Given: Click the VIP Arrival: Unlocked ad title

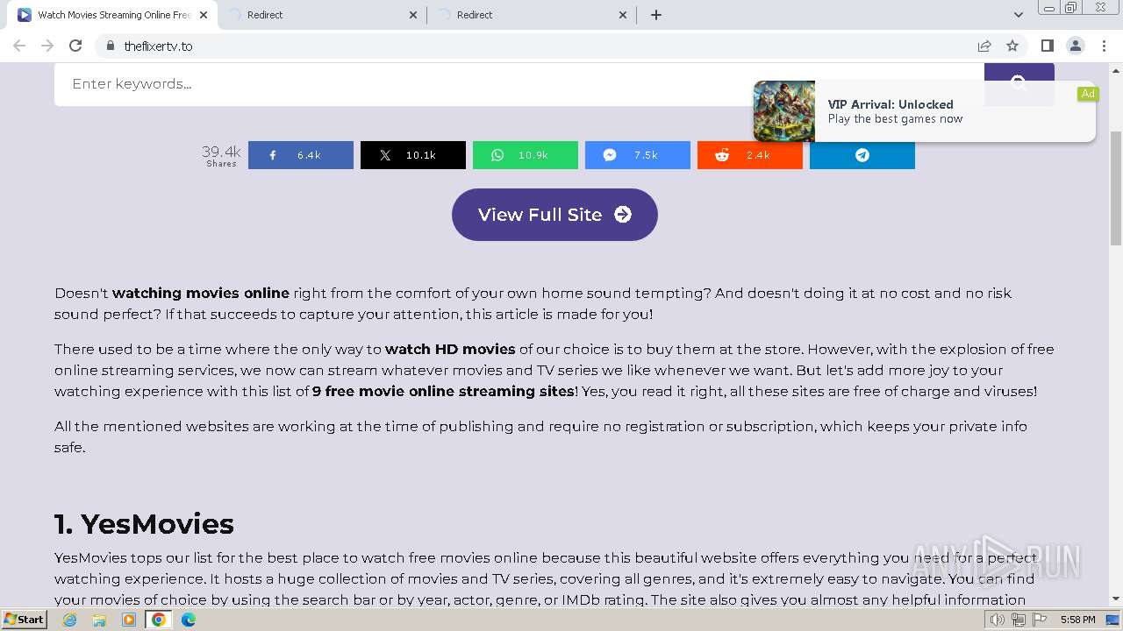Looking at the screenshot, I should (891, 104).
